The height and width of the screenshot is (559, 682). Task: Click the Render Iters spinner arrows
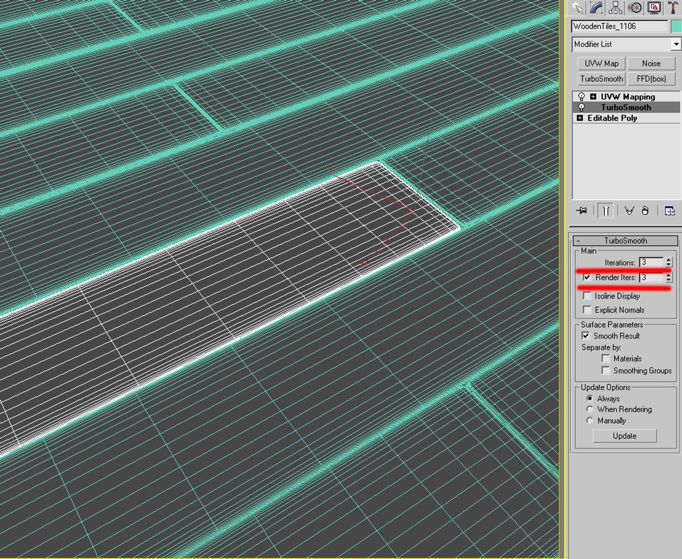669,277
